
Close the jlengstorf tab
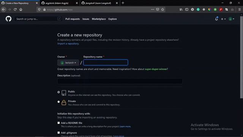point(117,3)
